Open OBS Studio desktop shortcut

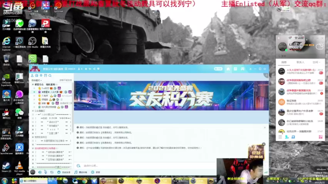pos(32,43)
